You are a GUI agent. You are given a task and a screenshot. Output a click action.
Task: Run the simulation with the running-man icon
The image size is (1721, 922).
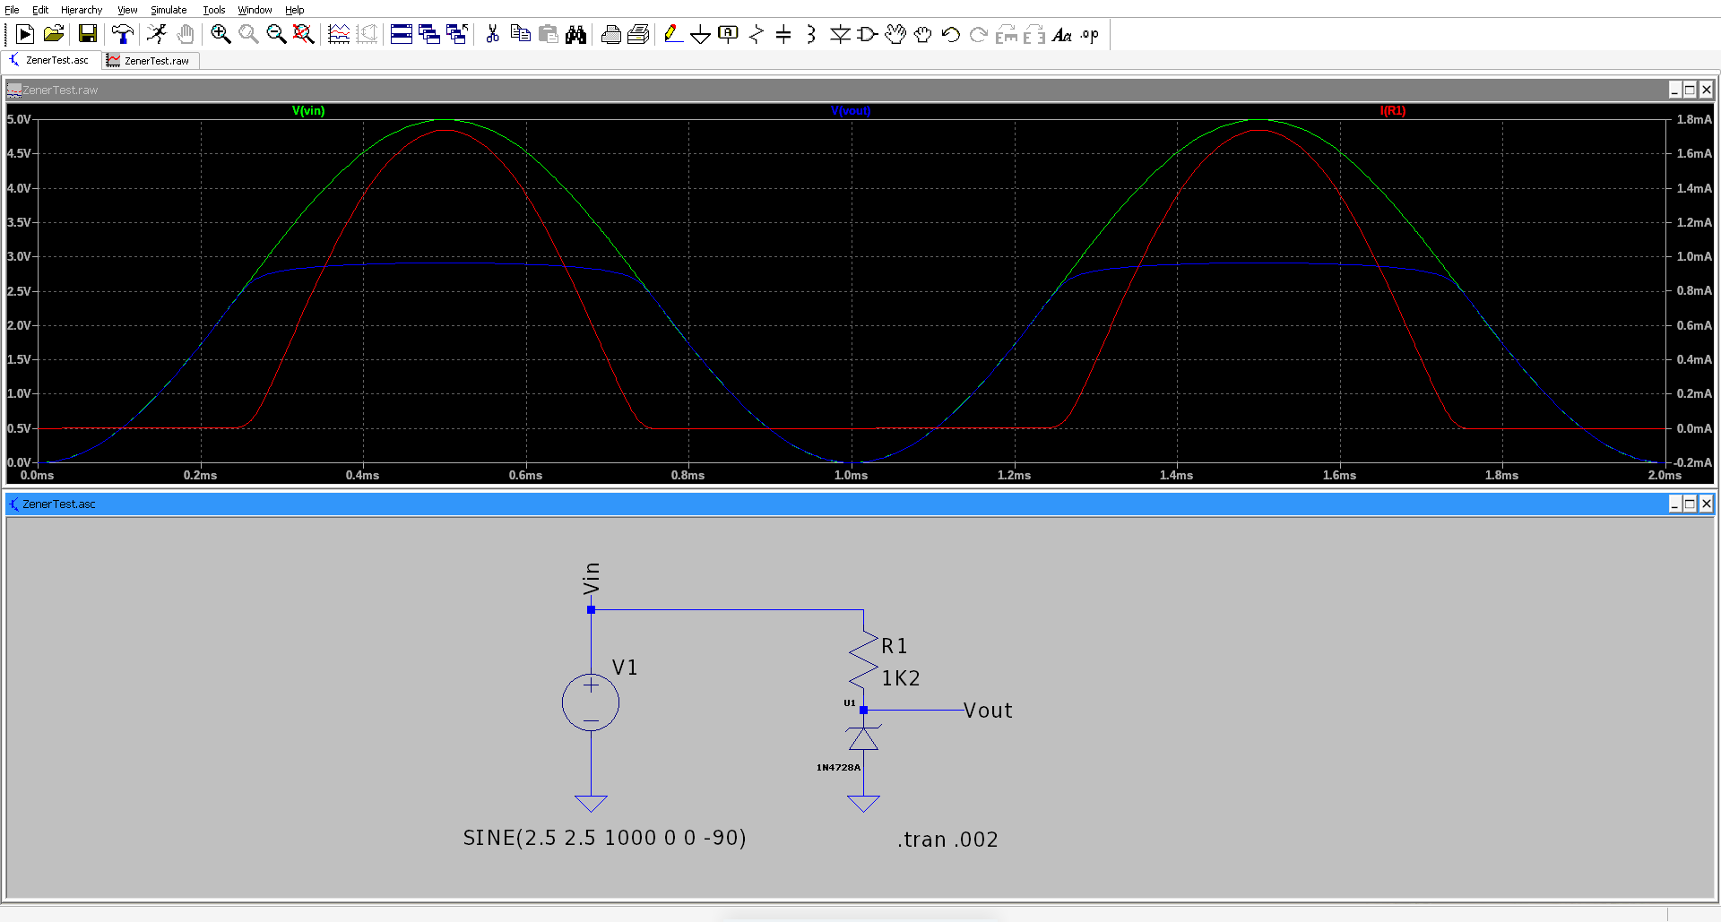[158, 34]
